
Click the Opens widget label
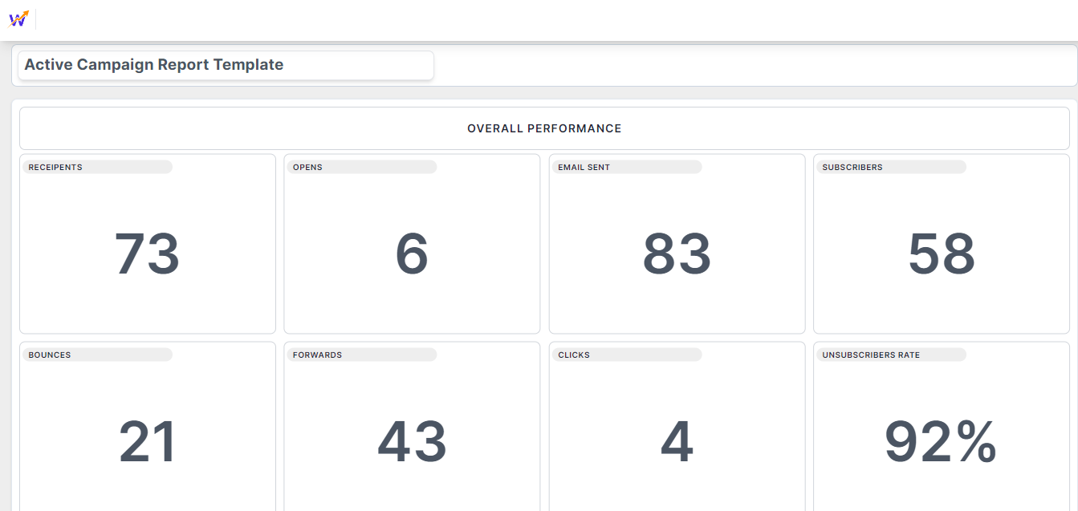(x=307, y=168)
